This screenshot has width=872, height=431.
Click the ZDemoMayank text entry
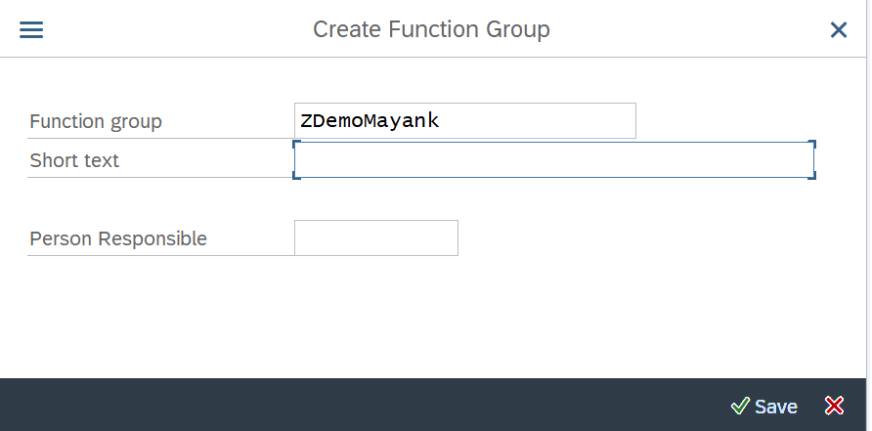click(370, 120)
